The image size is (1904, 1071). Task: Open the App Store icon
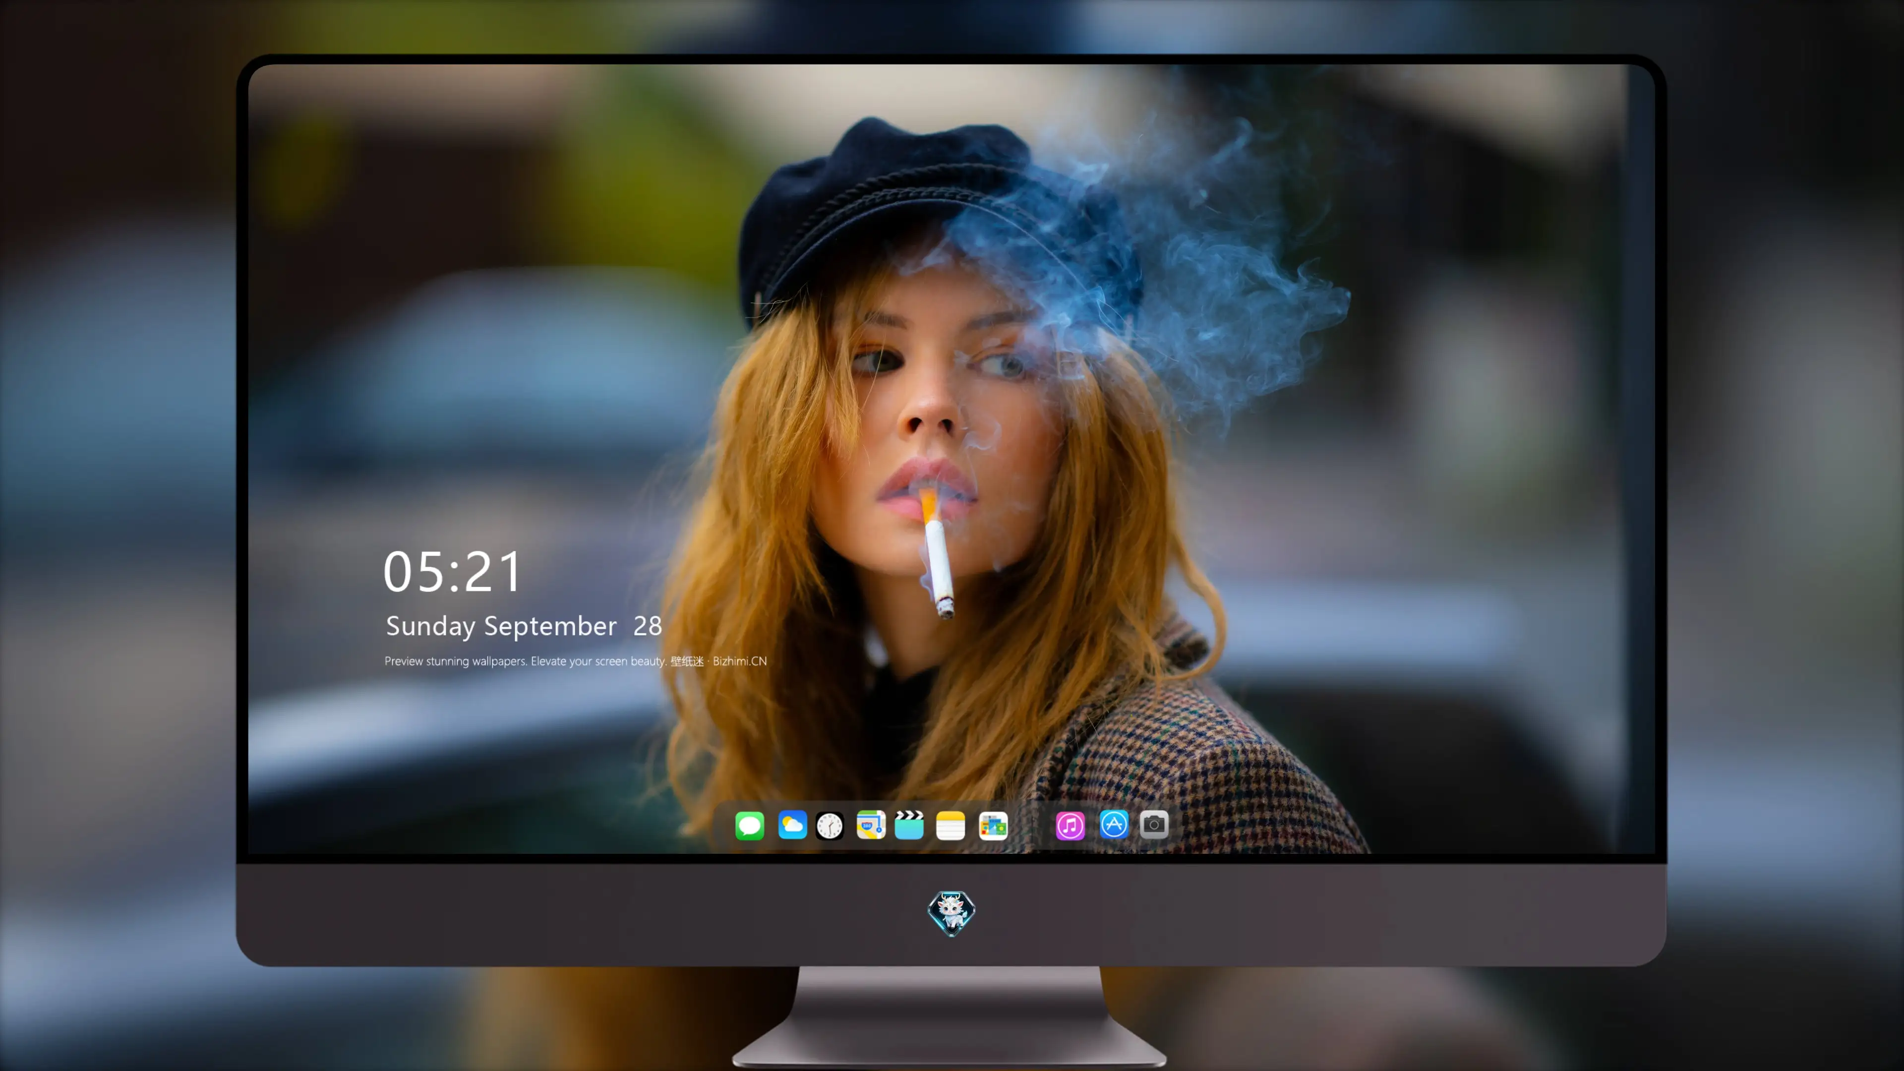[1114, 824]
